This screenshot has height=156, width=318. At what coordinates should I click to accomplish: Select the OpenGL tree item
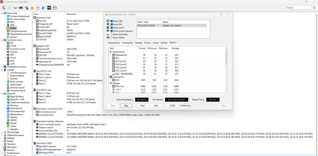tap(14, 117)
